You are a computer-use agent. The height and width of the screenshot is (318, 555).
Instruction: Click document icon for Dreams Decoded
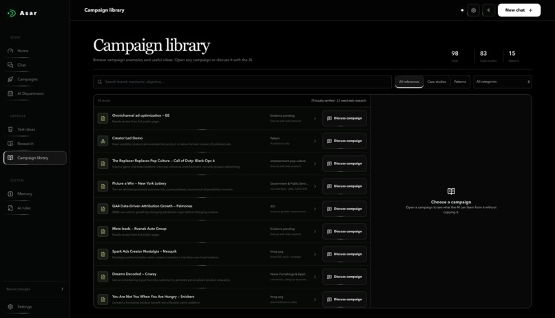pos(103,277)
